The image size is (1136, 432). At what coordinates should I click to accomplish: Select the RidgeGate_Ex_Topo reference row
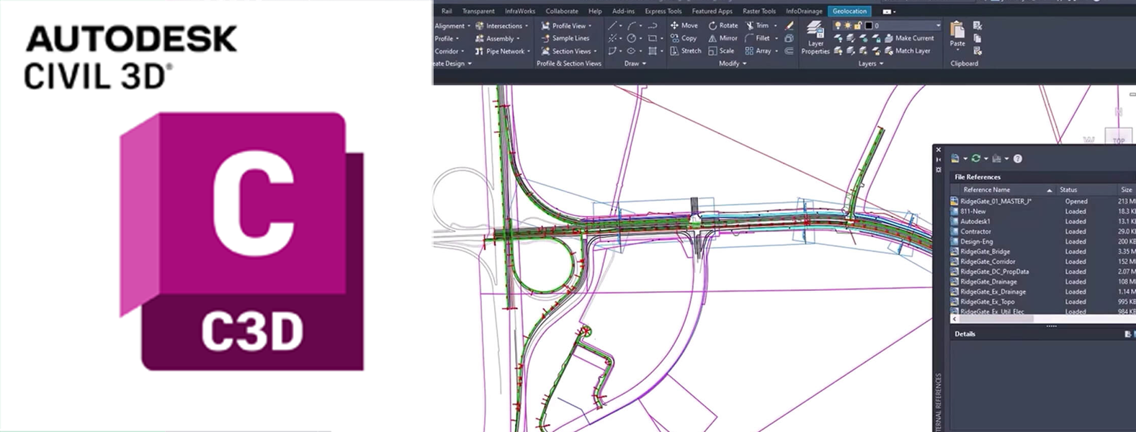(1043, 302)
